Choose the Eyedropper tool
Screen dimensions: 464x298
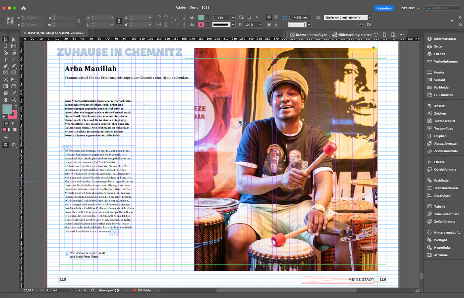click(14, 94)
